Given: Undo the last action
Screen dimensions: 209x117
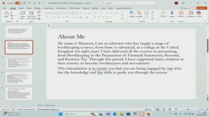Looking at the screenshot, I should (x=29, y=3).
